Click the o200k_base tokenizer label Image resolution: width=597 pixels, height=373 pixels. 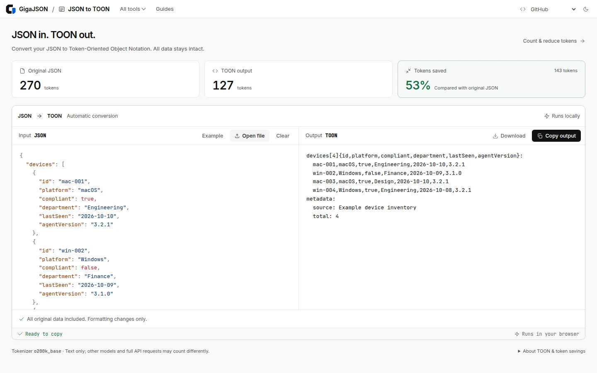47,351
